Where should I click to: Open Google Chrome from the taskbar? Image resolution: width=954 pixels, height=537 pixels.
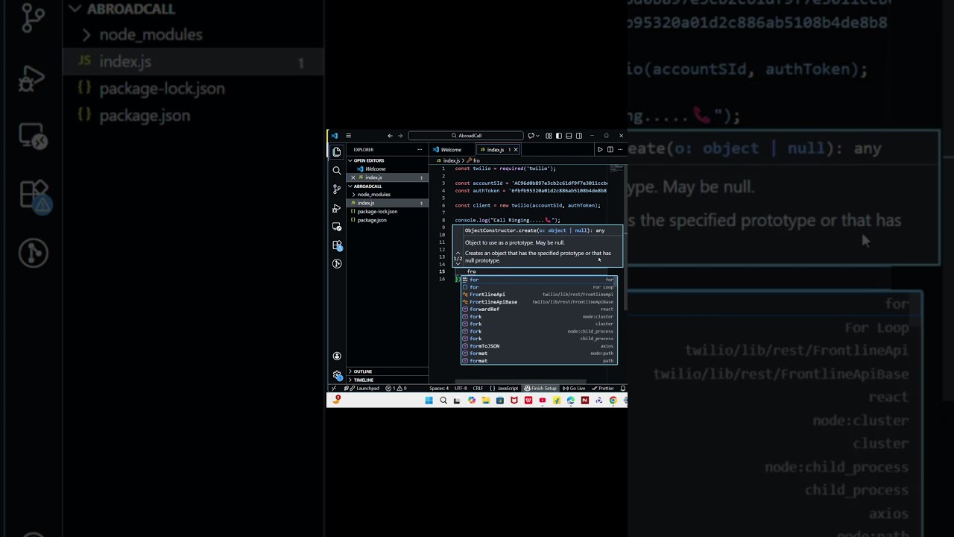tap(613, 401)
